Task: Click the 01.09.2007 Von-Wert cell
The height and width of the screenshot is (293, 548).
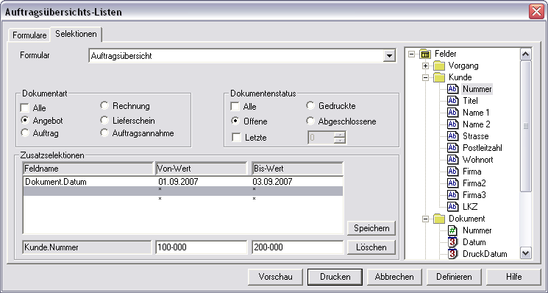Action: pos(178,182)
